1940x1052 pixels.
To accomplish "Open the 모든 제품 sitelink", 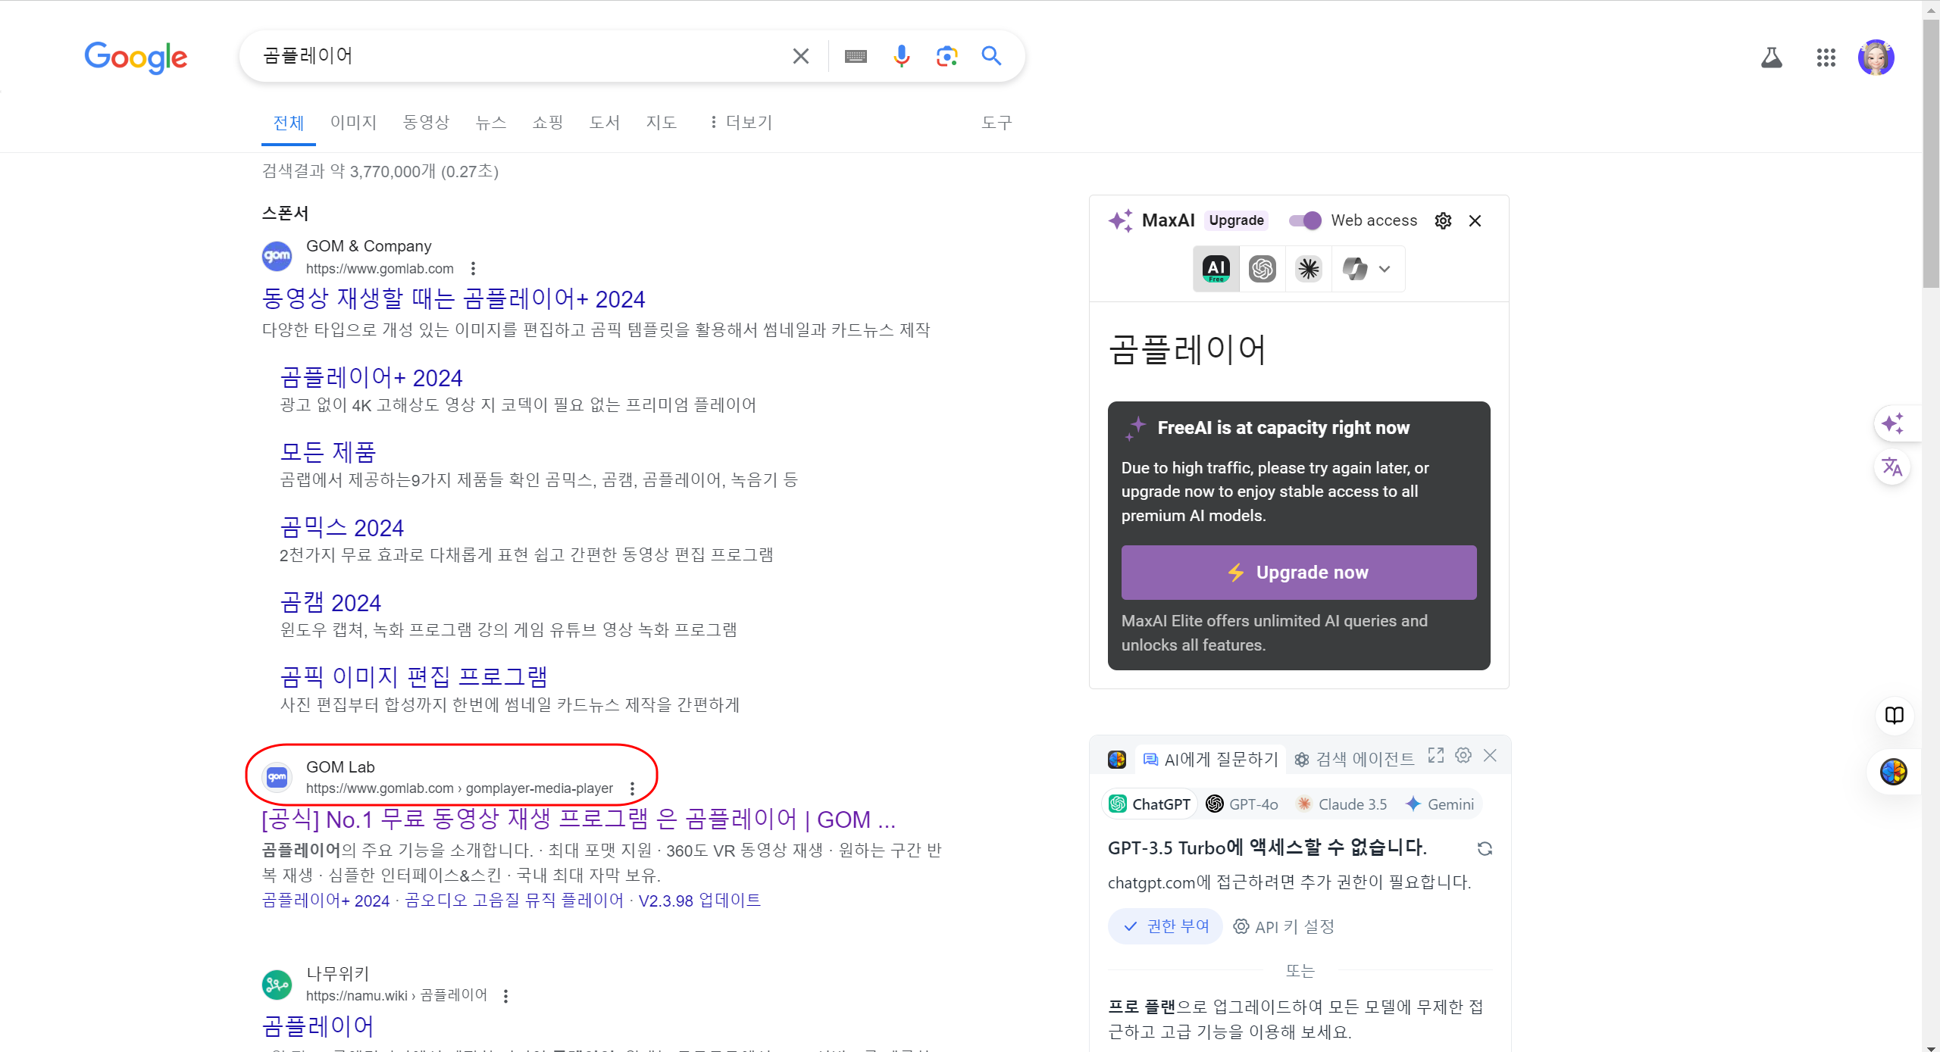I will click(x=328, y=452).
